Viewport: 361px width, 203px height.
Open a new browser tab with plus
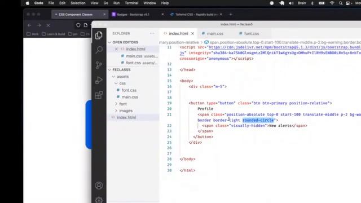(231, 15)
